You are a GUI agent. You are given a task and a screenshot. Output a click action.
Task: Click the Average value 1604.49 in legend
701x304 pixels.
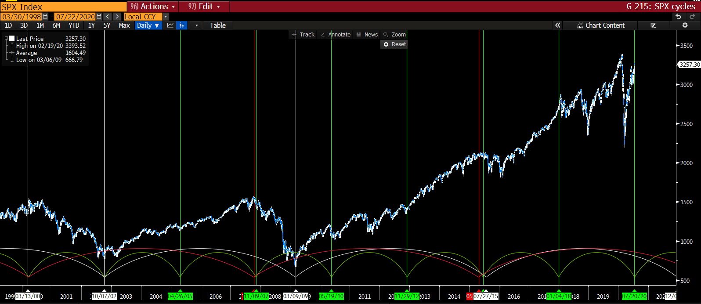pos(76,53)
